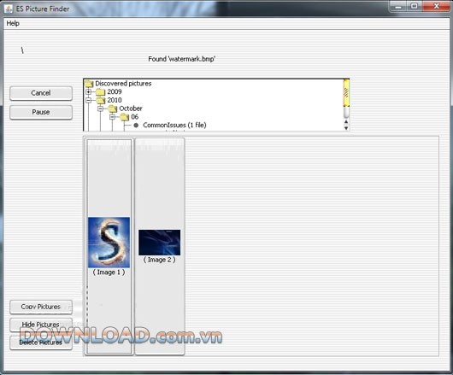453x375 pixels.
Task: Open the Help menu
Action: click(13, 23)
